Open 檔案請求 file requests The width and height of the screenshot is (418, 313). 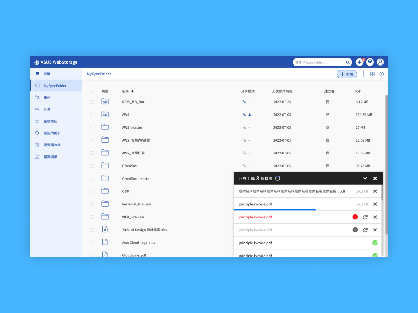coord(56,157)
